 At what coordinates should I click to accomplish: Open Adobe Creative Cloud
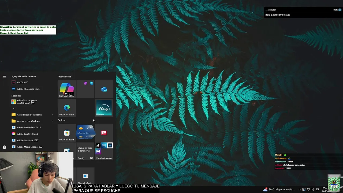point(32,134)
